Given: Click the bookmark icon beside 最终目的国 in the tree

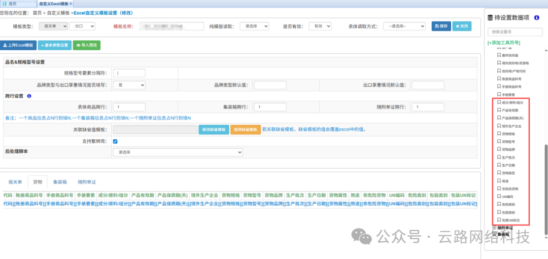Looking at the screenshot, I should click(x=499, y=56).
